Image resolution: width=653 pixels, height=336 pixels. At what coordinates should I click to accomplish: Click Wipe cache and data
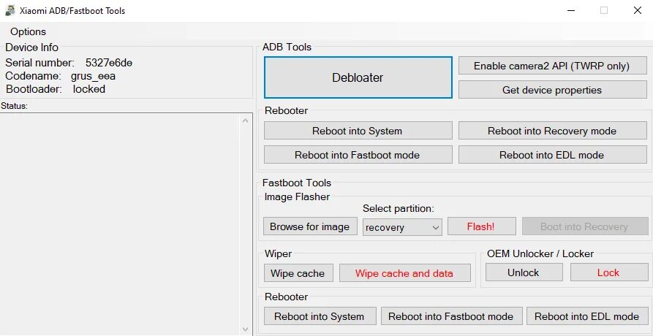tap(405, 273)
